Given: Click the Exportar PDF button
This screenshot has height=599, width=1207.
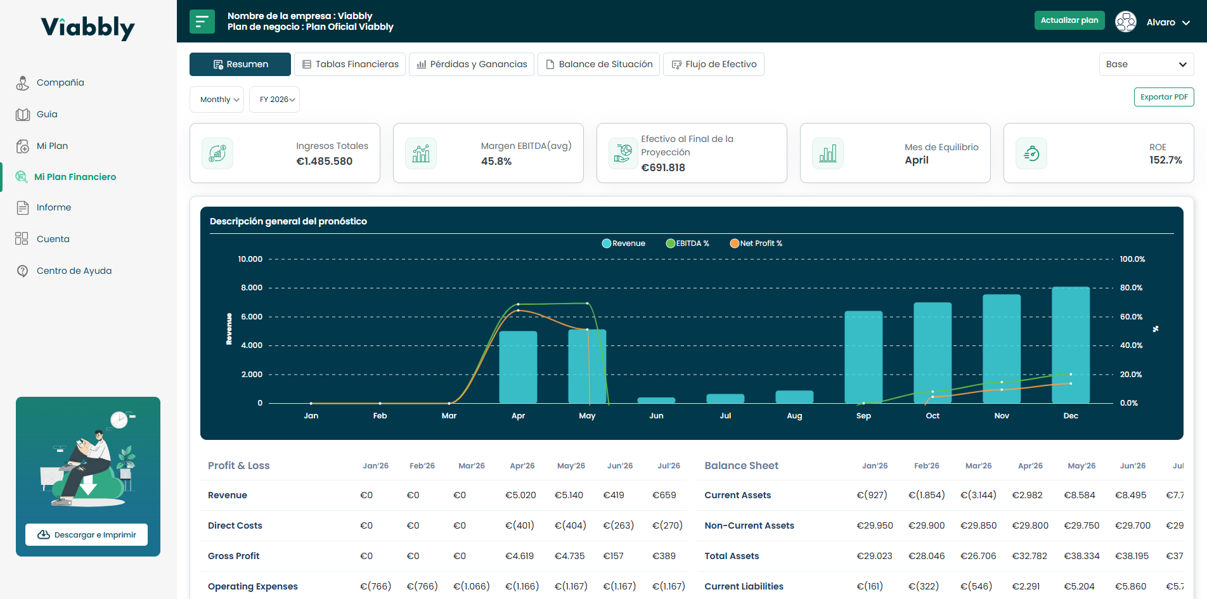Looking at the screenshot, I should tap(1164, 97).
